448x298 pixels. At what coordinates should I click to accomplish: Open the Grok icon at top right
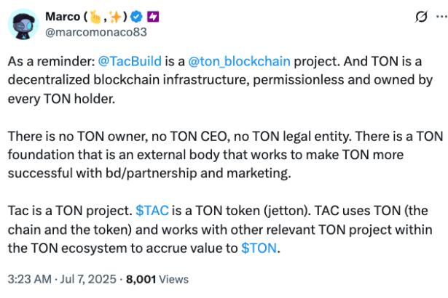[x=399, y=17]
